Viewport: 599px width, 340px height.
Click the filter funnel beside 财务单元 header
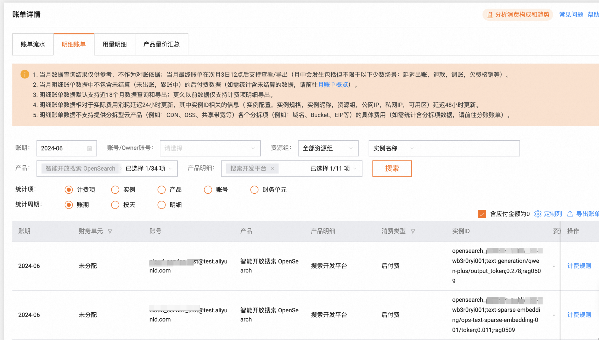(x=110, y=231)
